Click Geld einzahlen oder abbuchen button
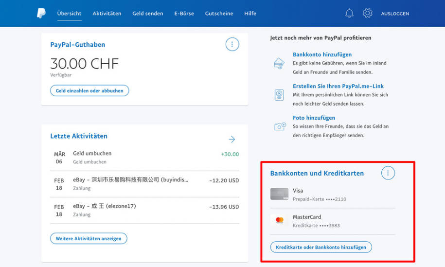Viewport: 445px width, 267px height. 89,90
